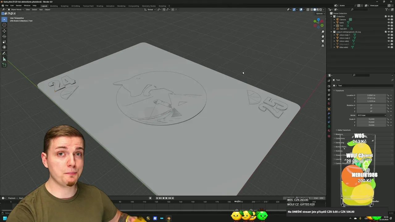The image size is (395, 222).
Task: Exclude Collection from view layer via checkbox
Action: [x=386, y=16]
